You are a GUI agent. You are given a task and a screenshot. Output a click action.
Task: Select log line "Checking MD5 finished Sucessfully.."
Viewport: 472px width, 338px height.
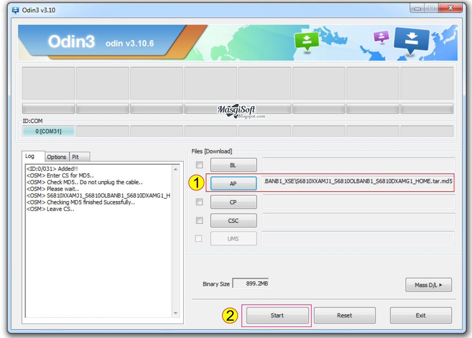(91, 202)
